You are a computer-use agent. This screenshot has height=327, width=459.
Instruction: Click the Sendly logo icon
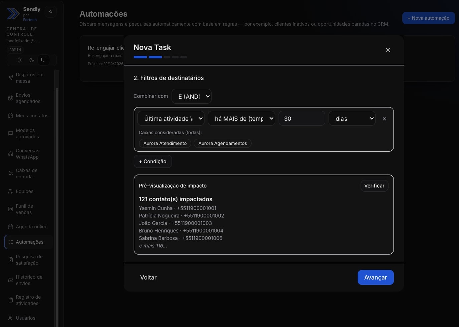[x=13, y=14]
